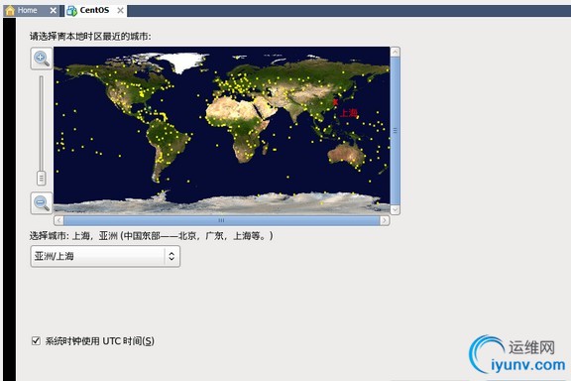Click the red 上海 marker on map

335,102
